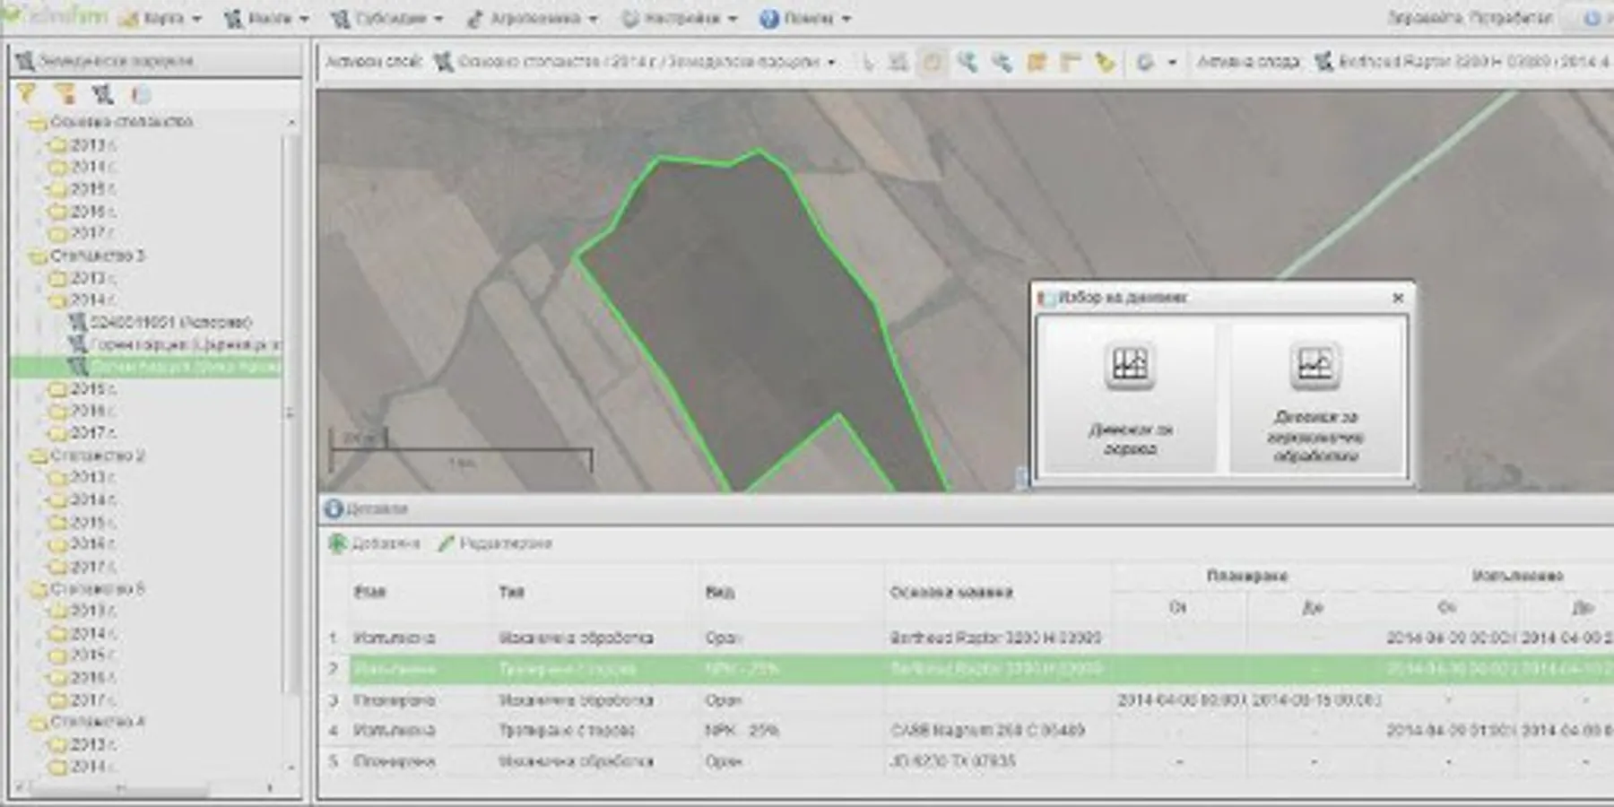
Task: Sort by the Основна машина column header
Action: pyautogui.click(x=950, y=592)
